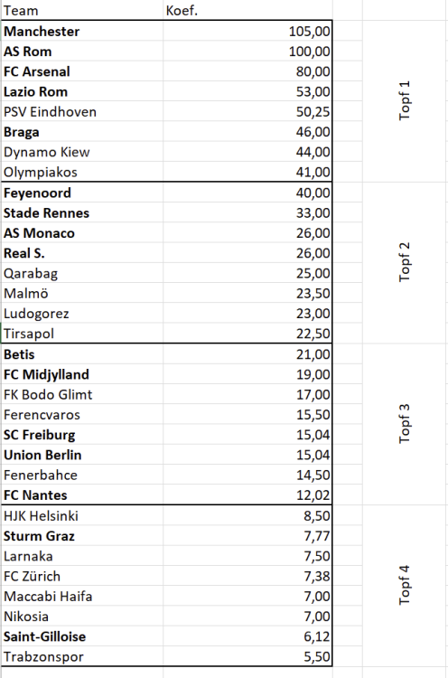Select the Manchester team cell
Image resolution: width=448 pixels, height=678 pixels.
click(x=82, y=31)
